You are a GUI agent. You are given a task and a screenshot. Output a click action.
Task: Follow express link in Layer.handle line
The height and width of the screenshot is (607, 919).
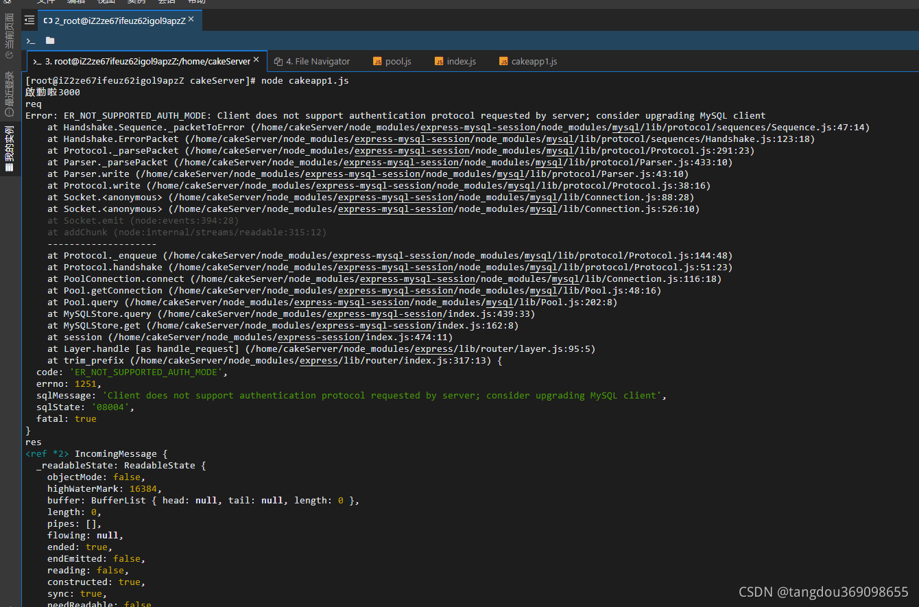(x=434, y=349)
